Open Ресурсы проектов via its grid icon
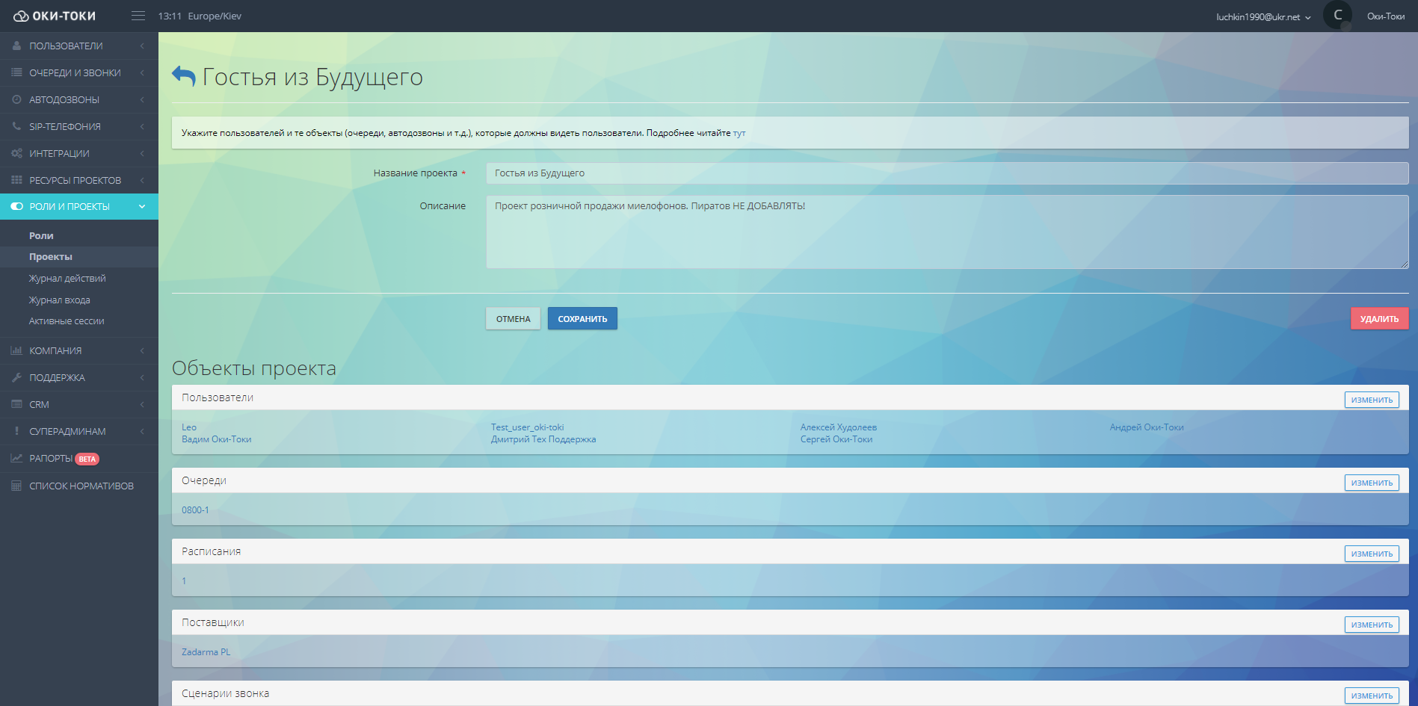Viewport: 1418px width, 706px height. click(16, 180)
